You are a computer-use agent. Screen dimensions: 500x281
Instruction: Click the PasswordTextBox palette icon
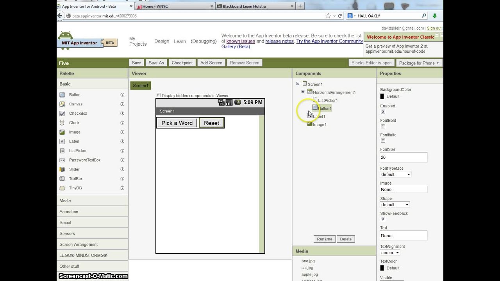pos(62,160)
